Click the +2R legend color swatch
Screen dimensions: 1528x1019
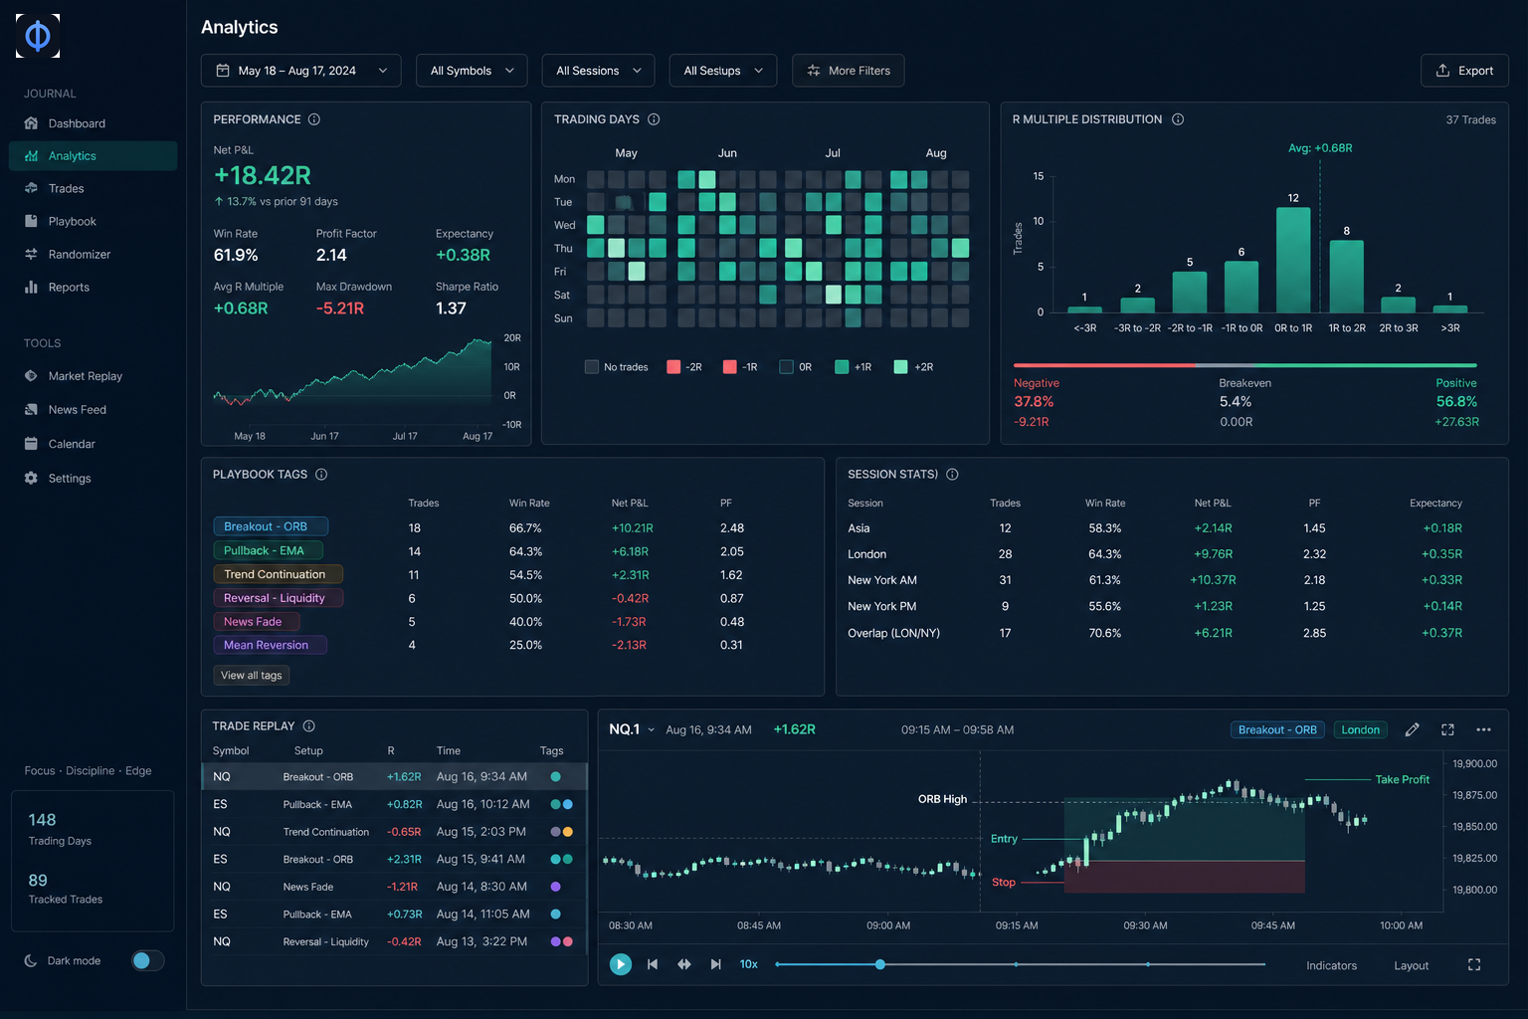coord(900,367)
